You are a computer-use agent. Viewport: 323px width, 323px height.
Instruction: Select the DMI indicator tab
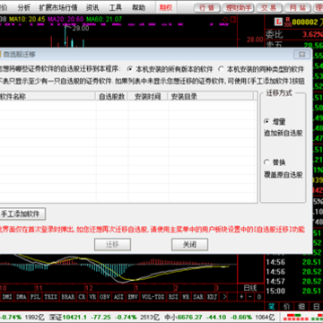point(7,297)
